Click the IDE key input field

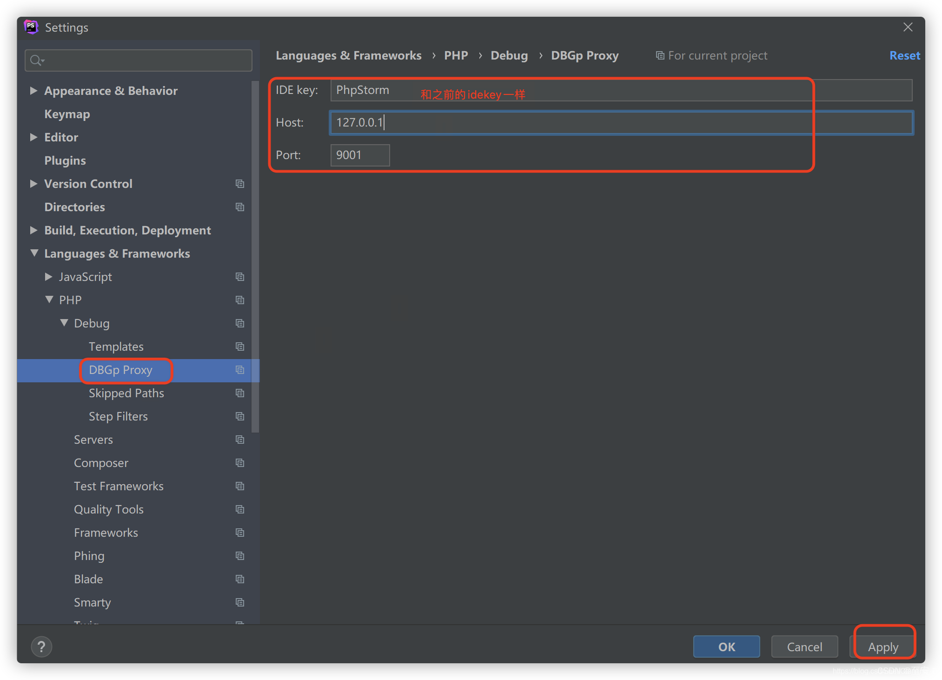(622, 89)
